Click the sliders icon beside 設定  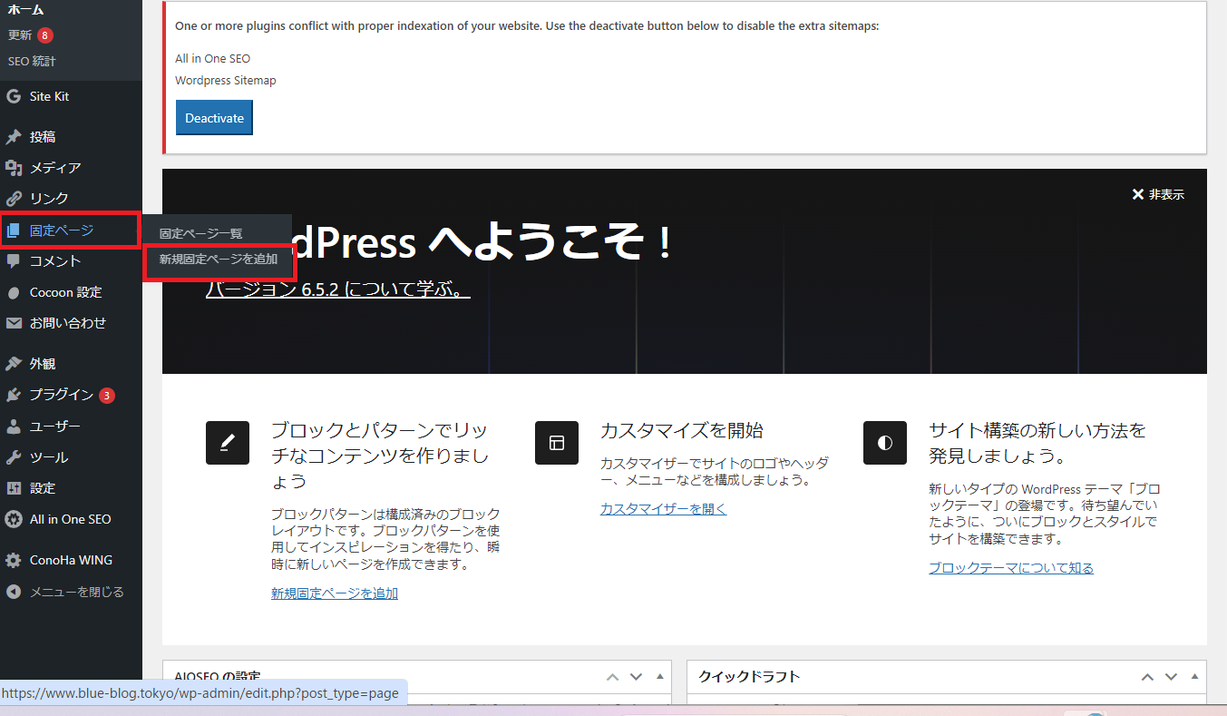(14, 488)
